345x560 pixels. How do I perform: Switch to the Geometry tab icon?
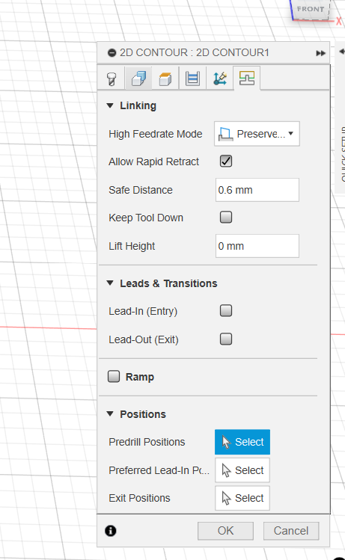pyautogui.click(x=138, y=79)
